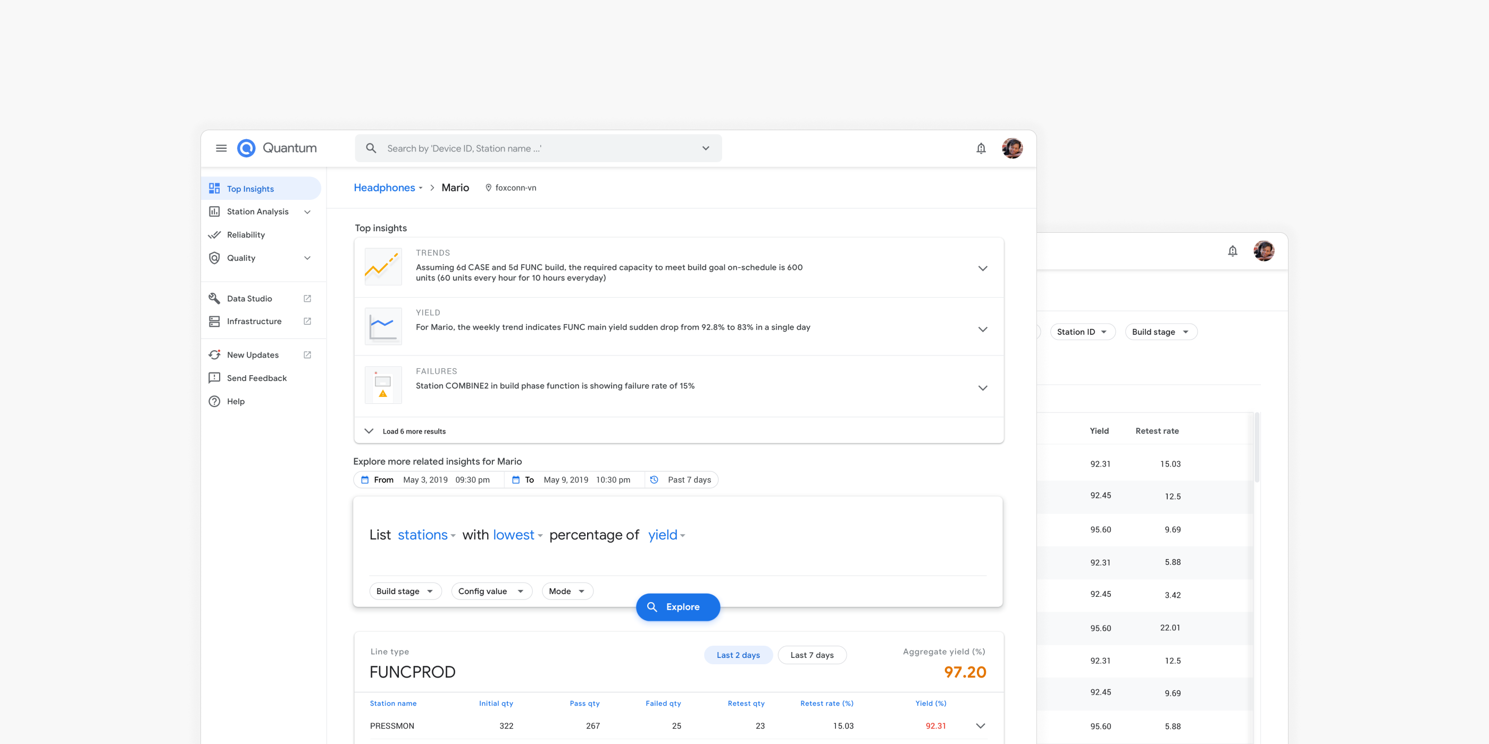
Task: Select the Last 2 days toggle
Action: click(738, 655)
